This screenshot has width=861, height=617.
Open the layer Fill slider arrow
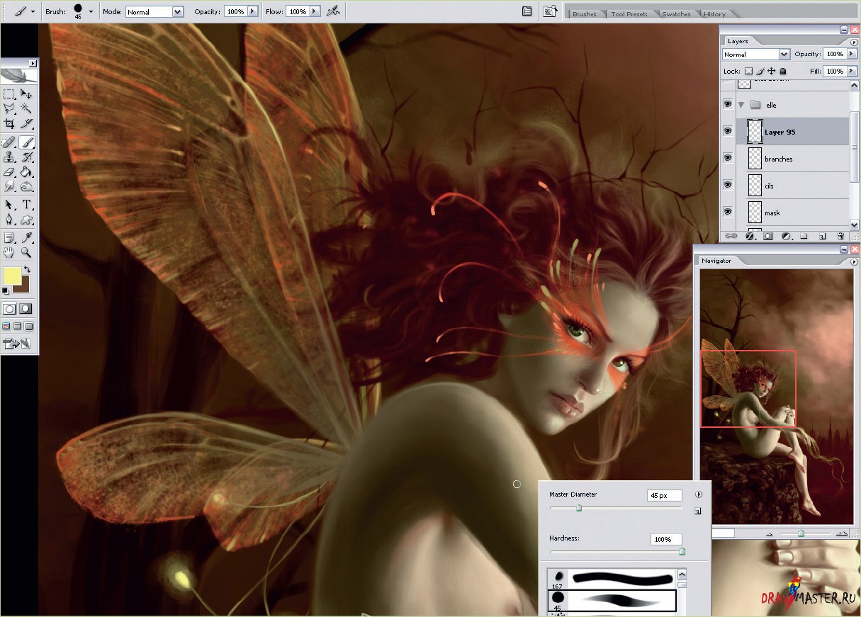pyautogui.click(x=852, y=71)
